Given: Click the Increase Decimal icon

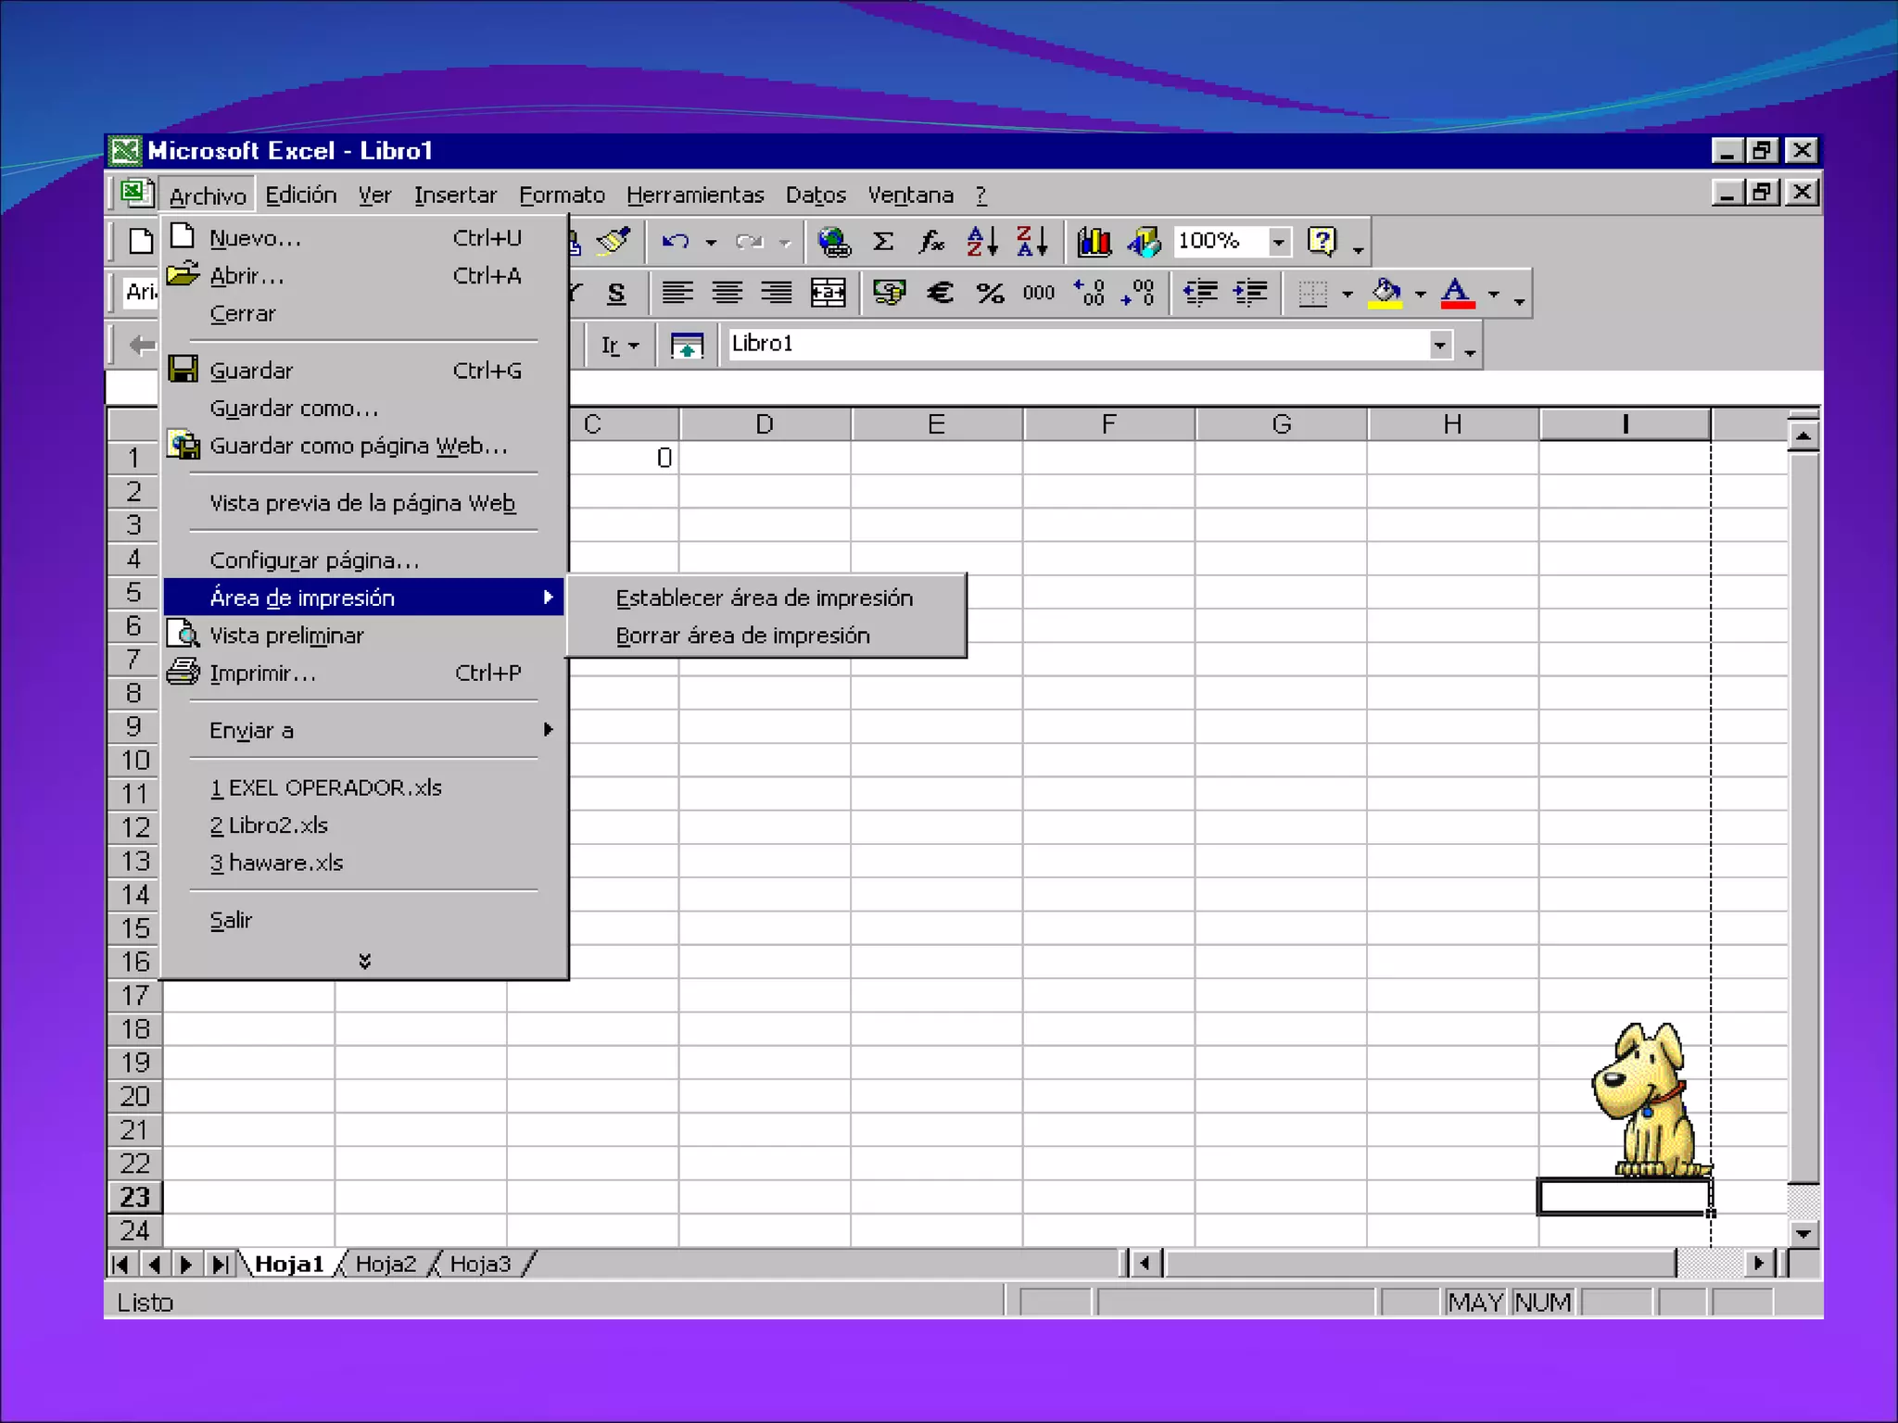Looking at the screenshot, I should 1089,294.
